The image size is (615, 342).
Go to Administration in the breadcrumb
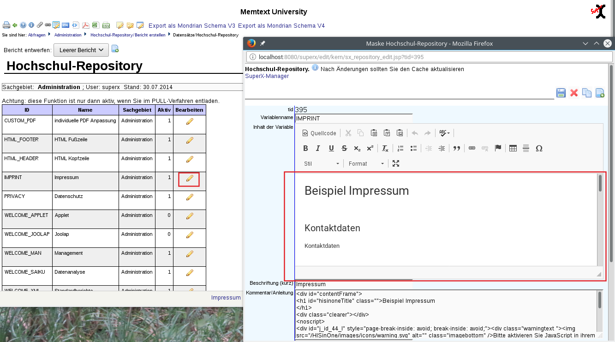[x=68, y=35]
